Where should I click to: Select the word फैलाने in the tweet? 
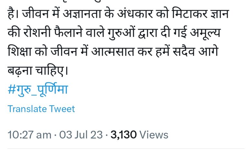68,33
